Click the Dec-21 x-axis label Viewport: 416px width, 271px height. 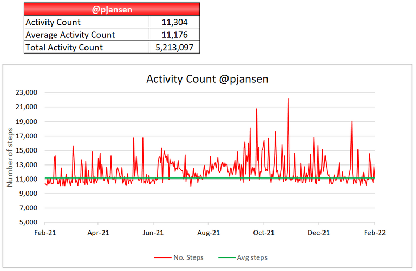point(318,233)
